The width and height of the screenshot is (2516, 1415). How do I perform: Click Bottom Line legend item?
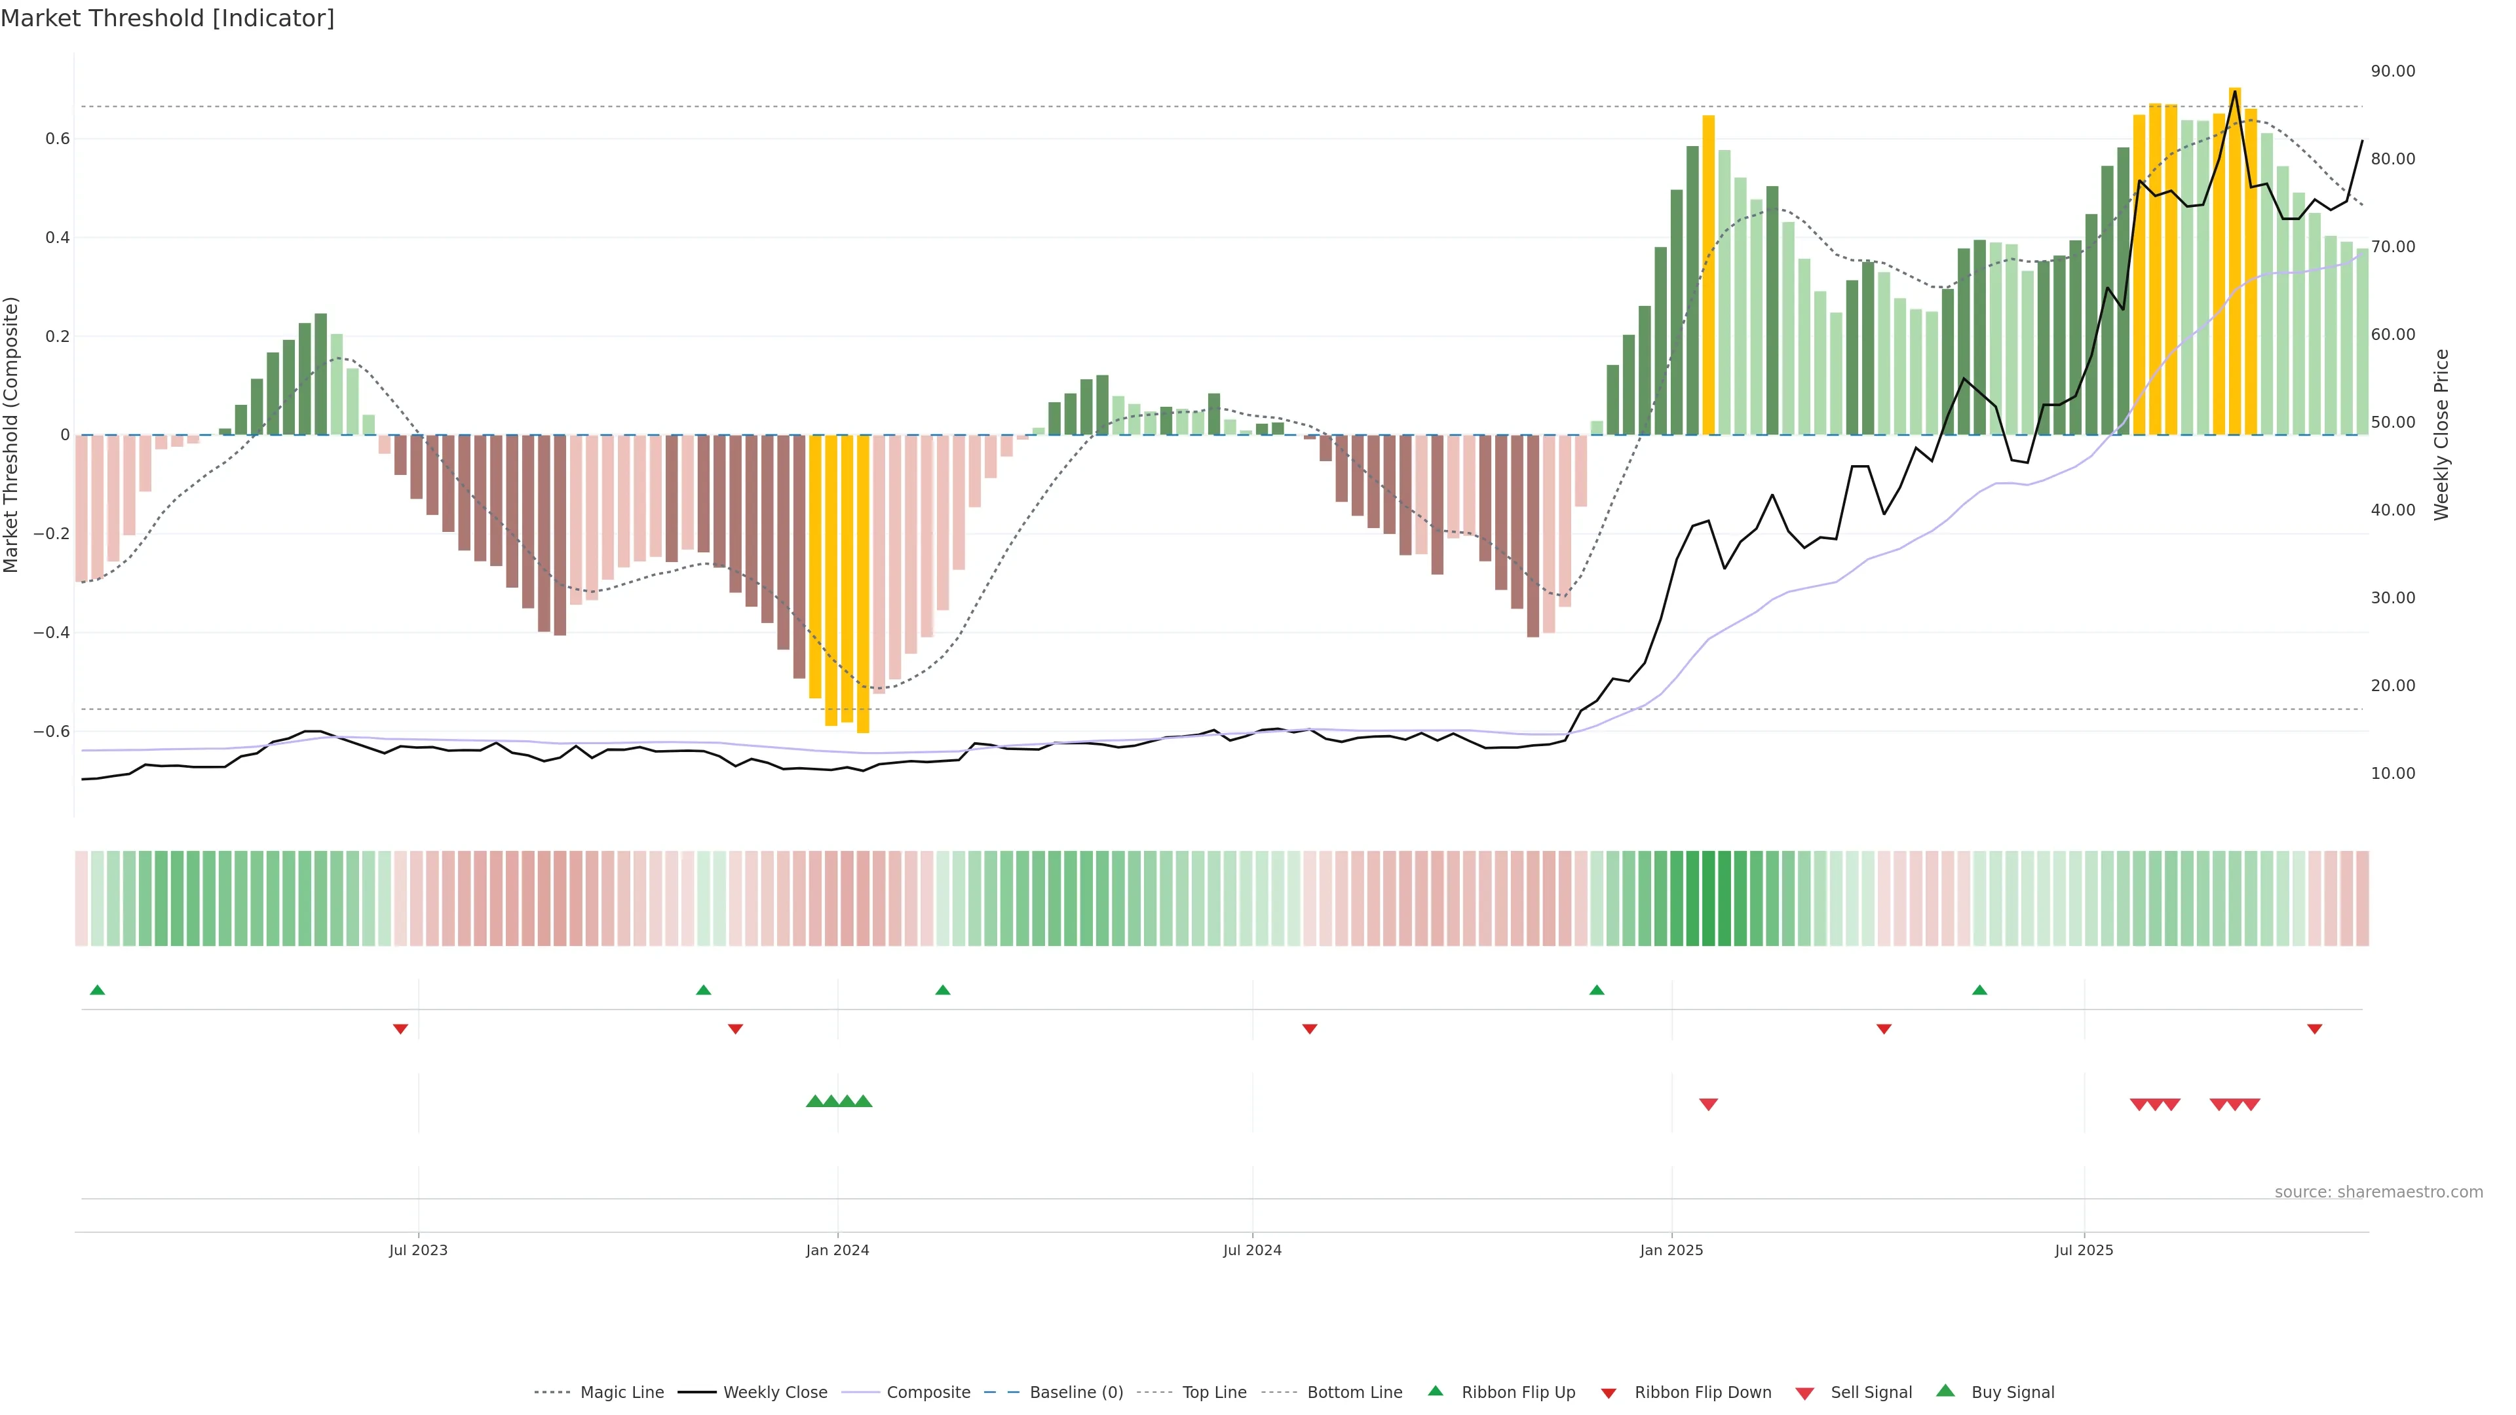1354,1393
